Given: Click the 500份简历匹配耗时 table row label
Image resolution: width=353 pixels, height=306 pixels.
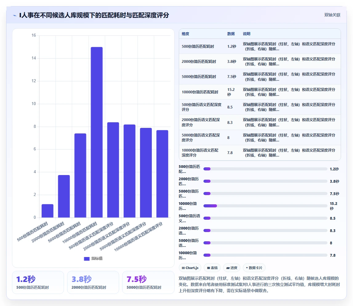Looking at the screenshot, I should coord(198,47).
